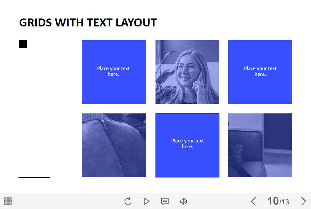Open the speaker notes comment icon

pos(165,201)
